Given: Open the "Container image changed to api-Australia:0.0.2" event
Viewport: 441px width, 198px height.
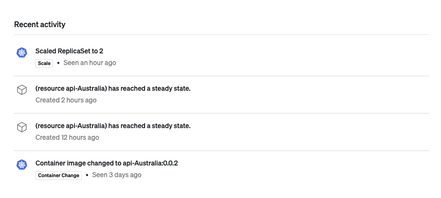Looking at the screenshot, I should (107, 163).
